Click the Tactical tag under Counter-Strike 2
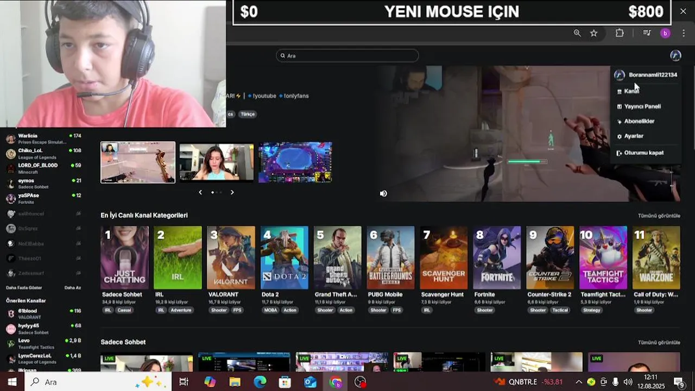The width and height of the screenshot is (695, 391). click(560, 310)
